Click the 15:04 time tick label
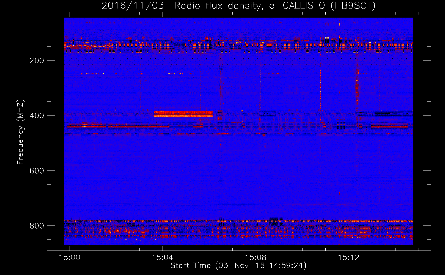Viewport: 445px width, 275px height. pyautogui.click(x=163, y=257)
